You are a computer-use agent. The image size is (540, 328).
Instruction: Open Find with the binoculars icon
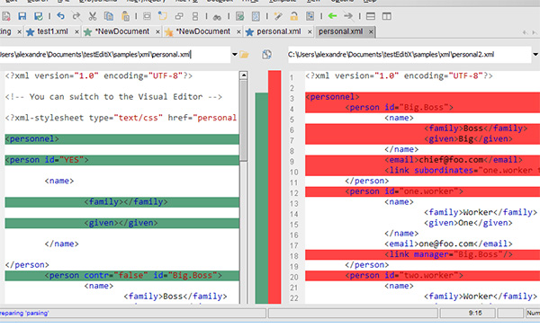pos(217,16)
